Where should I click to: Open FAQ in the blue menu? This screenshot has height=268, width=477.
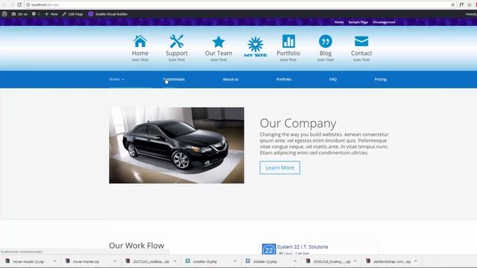coord(333,80)
